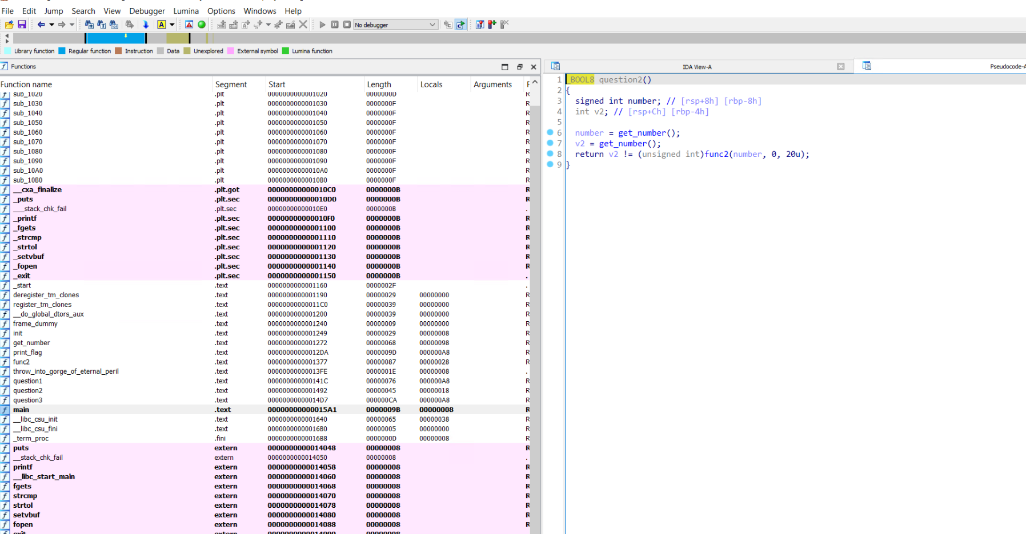Select the get_number function row

click(x=264, y=343)
